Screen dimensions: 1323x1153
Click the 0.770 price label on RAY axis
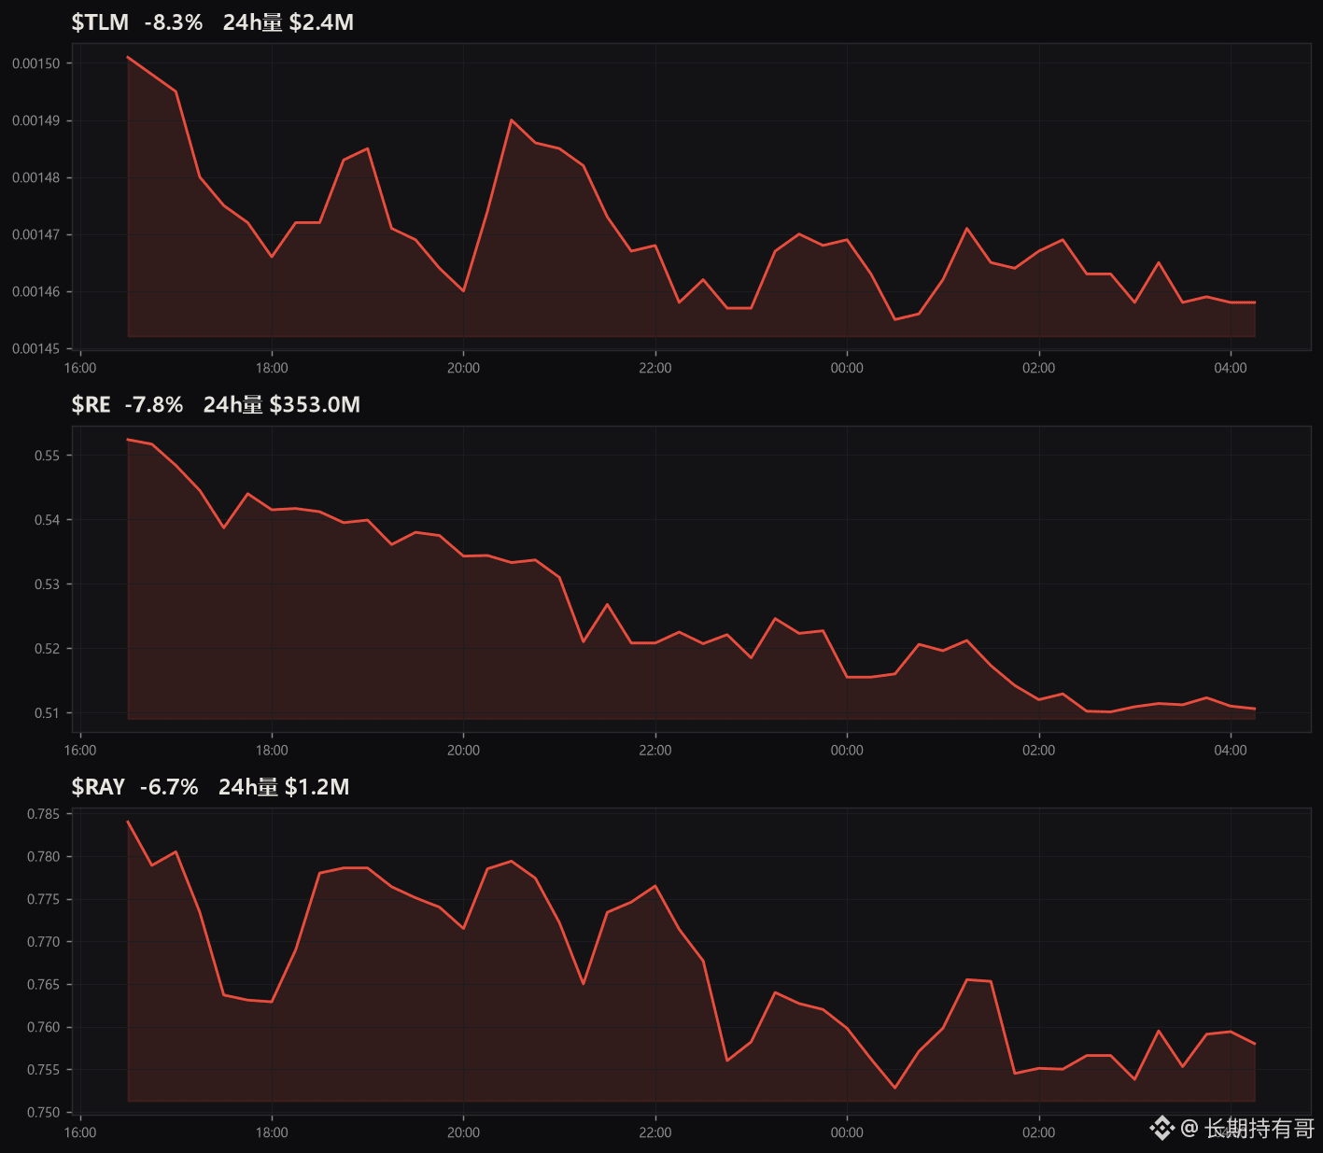43,942
